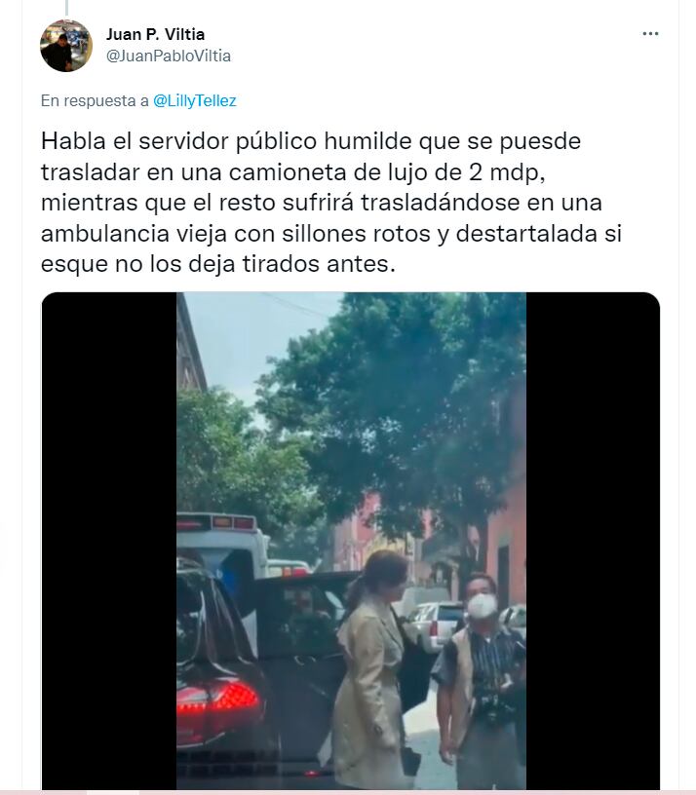The image size is (696, 795).
Task: Open the Juan P. Viltia display name
Action: click(x=155, y=34)
